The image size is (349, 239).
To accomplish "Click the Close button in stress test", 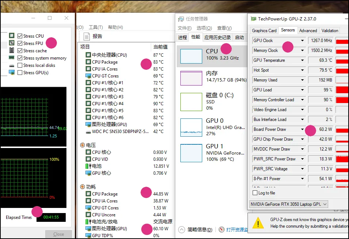I will 58,234.
